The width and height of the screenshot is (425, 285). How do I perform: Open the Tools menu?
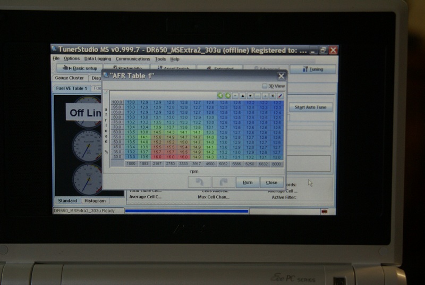pyautogui.click(x=160, y=59)
